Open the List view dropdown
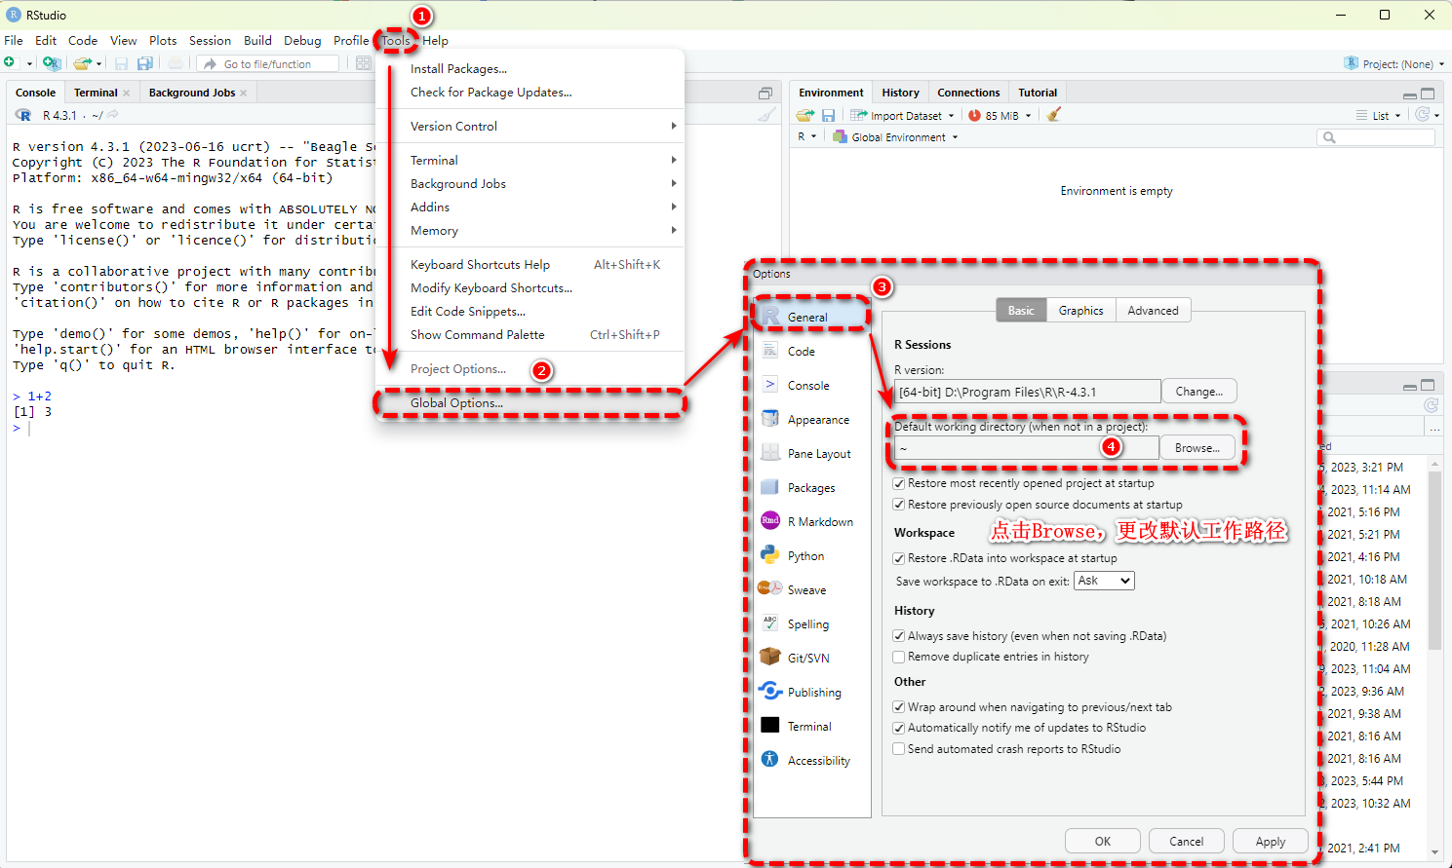 (x=1379, y=115)
